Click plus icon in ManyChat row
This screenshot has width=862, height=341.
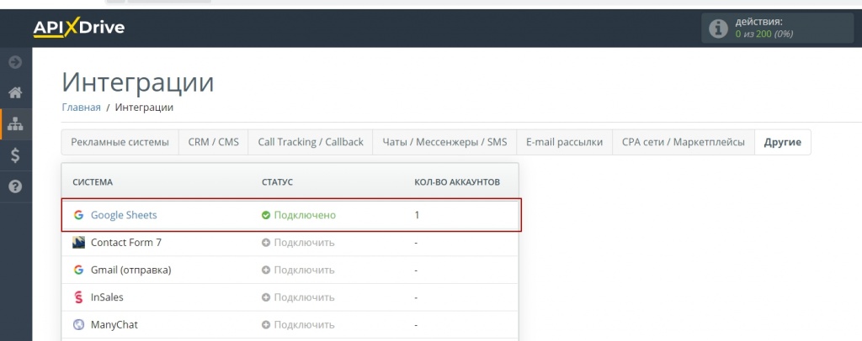pos(266,324)
